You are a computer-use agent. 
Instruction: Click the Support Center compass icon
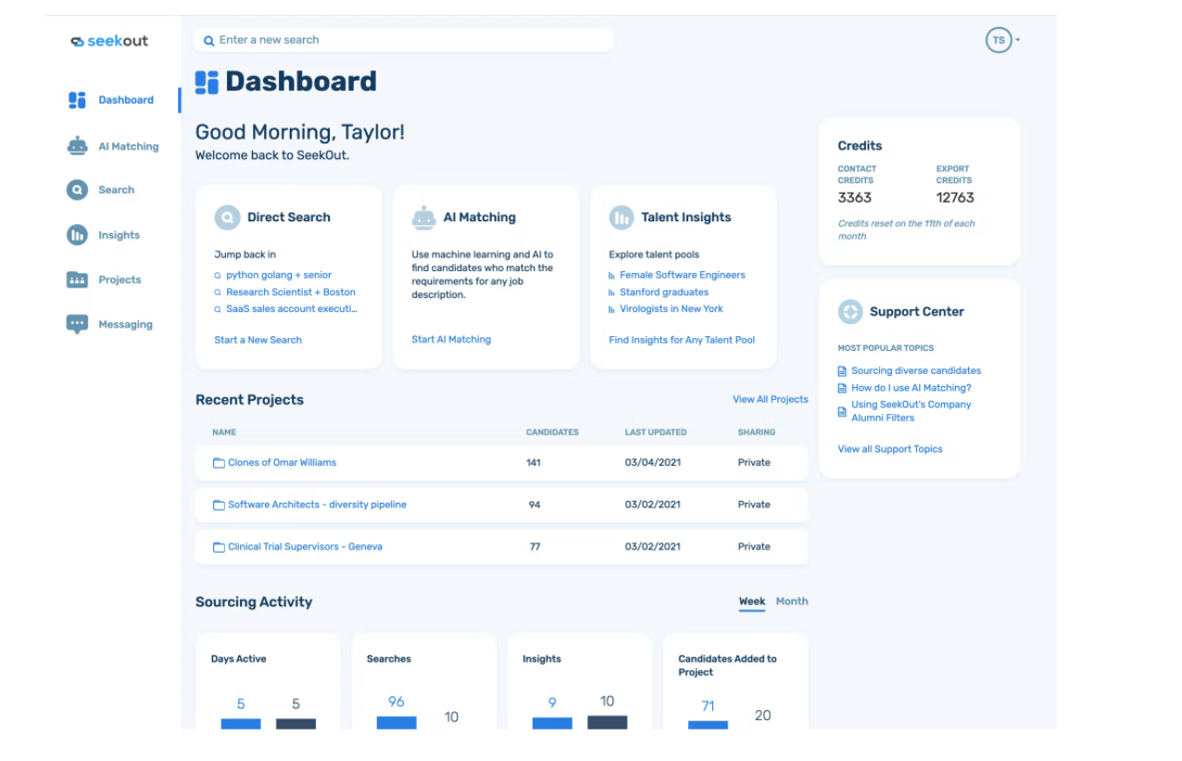pos(850,311)
